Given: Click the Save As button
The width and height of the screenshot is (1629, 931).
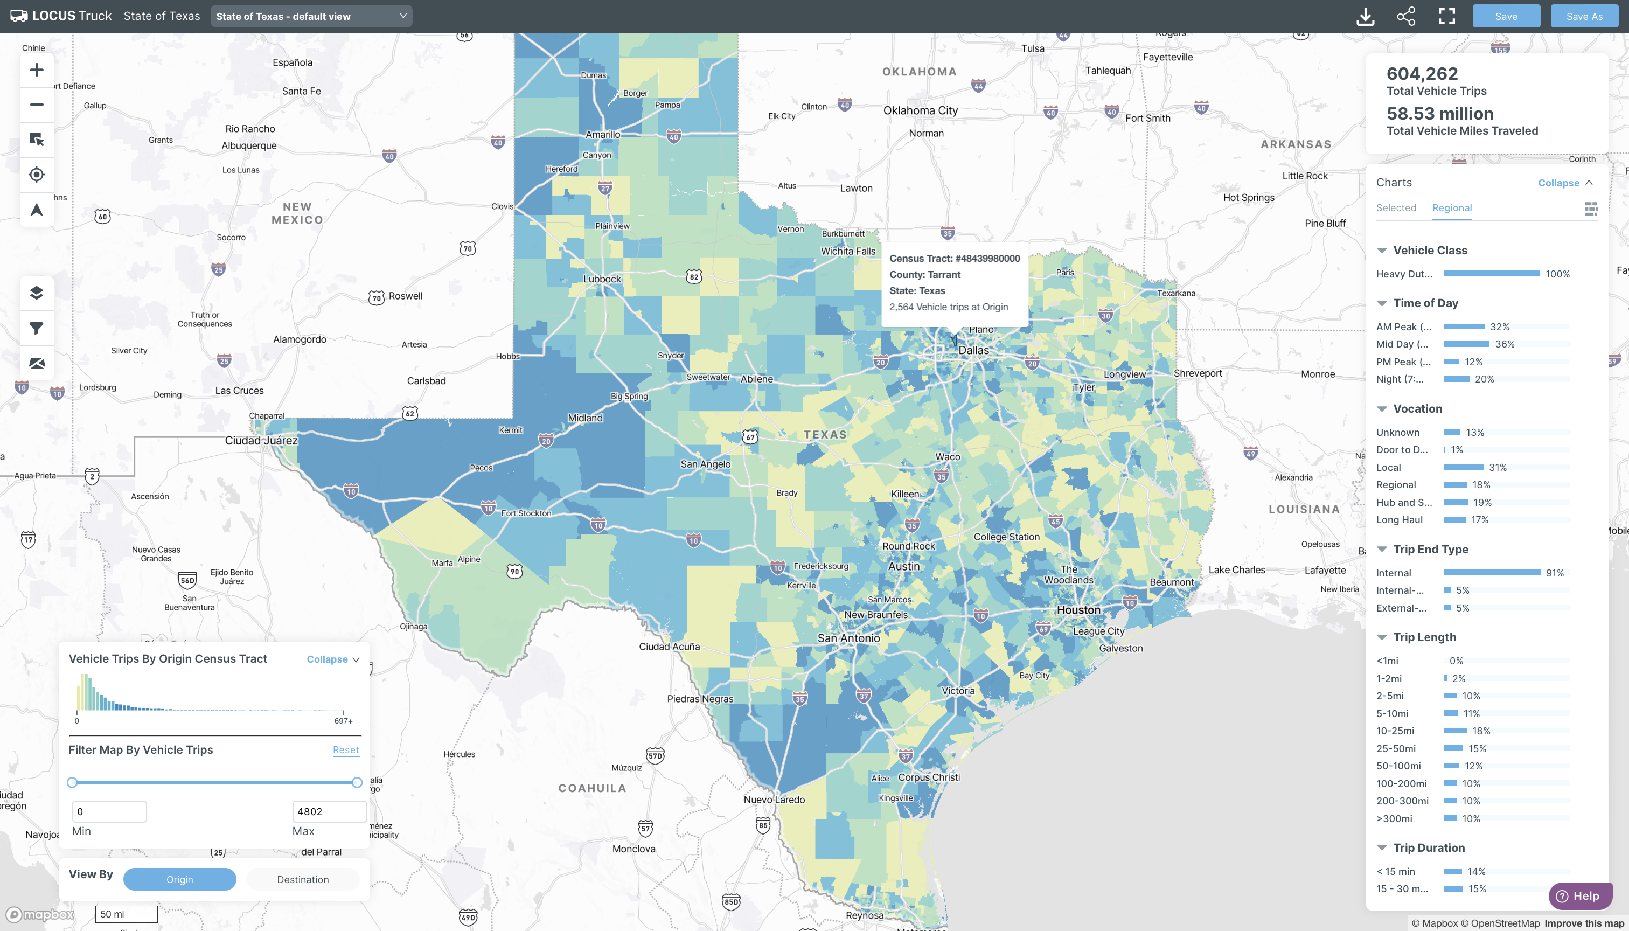Looking at the screenshot, I should coord(1584,17).
